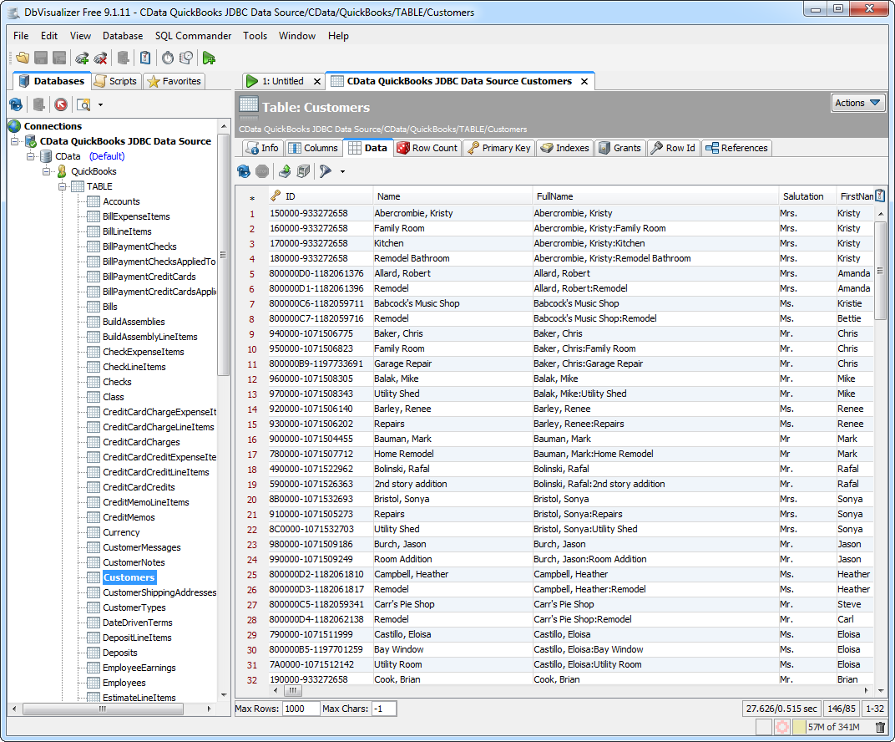Collapse the TABLE tree node

(62, 186)
